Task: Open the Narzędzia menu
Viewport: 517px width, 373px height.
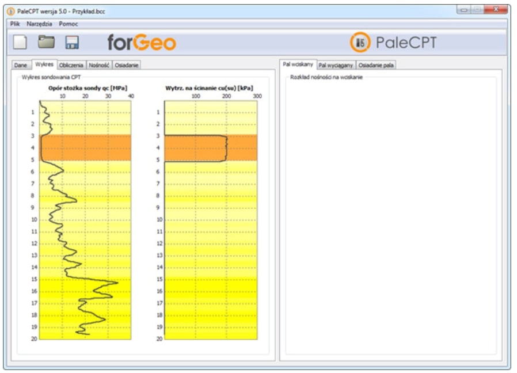Action: (x=39, y=24)
